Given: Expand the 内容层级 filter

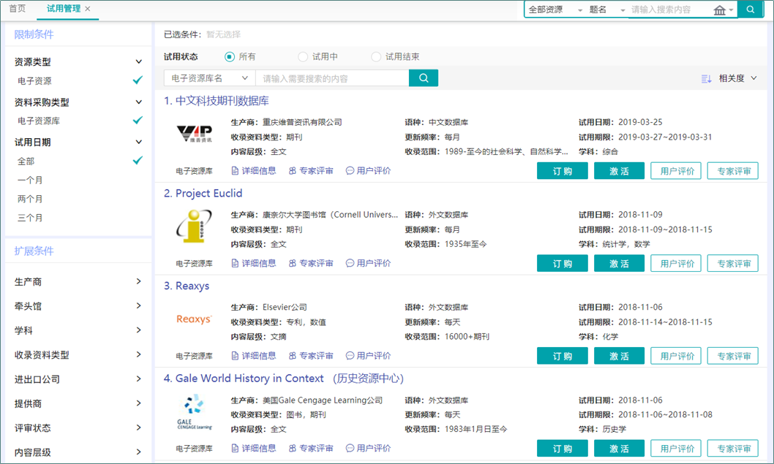Looking at the screenshot, I should (139, 452).
